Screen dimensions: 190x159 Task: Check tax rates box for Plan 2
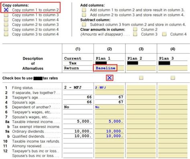pyautogui.click(x=141, y=78)
